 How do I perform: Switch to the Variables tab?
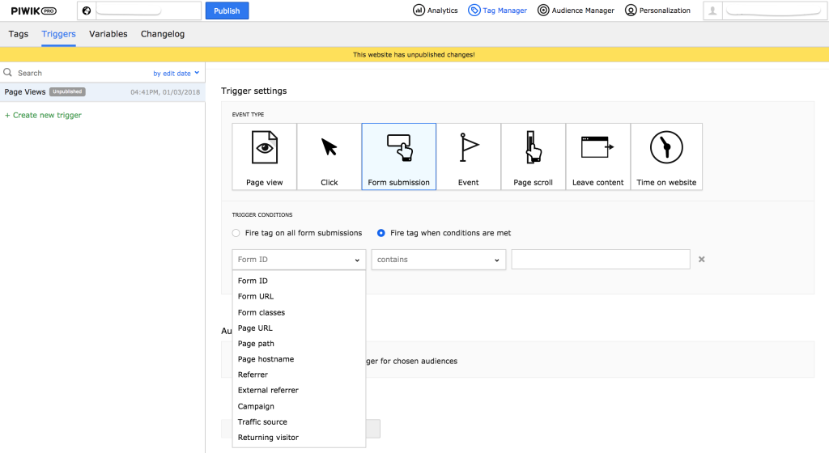pos(108,34)
